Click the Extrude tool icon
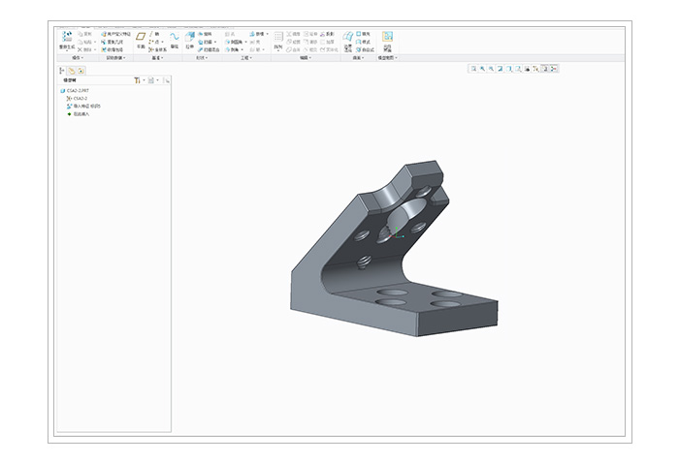Screen dimensions: 679x463 190,38
